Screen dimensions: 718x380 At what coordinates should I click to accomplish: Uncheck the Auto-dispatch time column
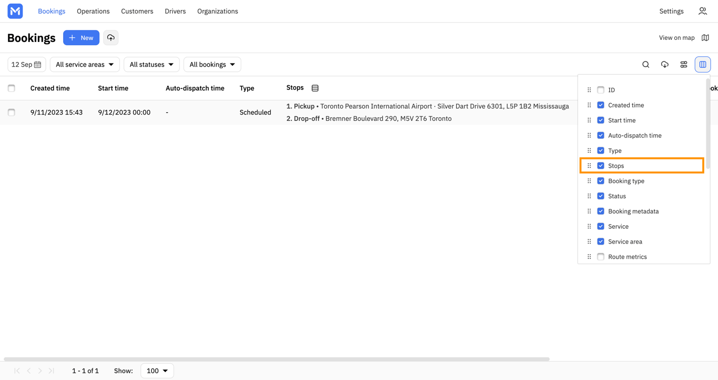[601, 135]
